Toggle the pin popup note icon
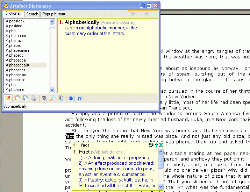Screen dimensions: 250x192 click(x=7, y=98)
